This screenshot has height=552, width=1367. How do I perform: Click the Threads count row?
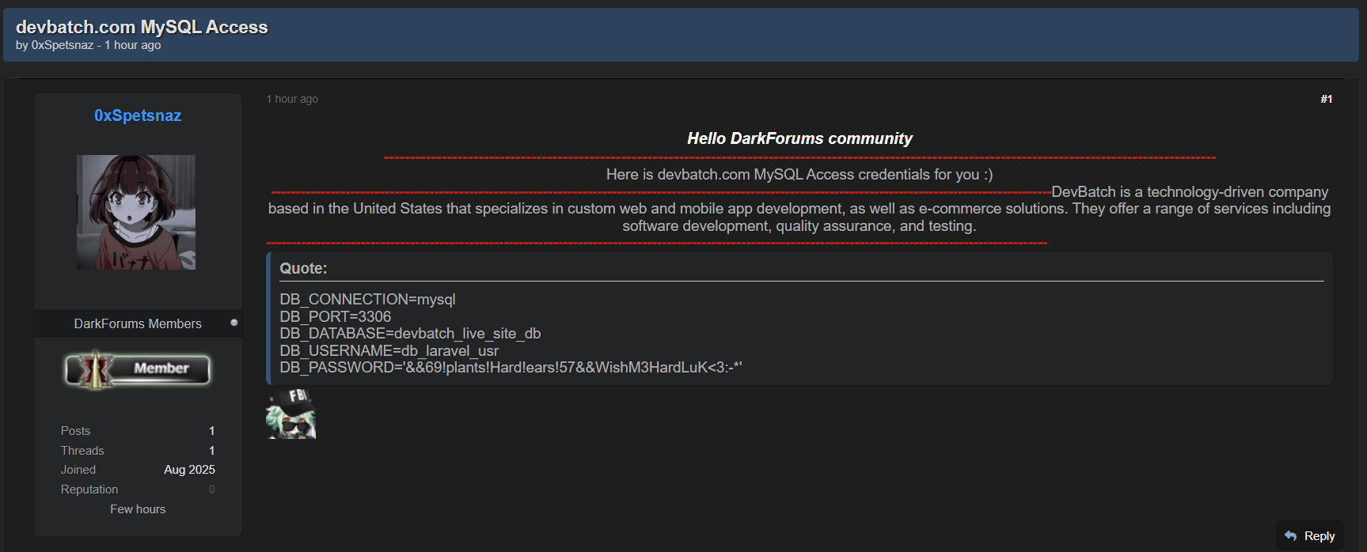tap(138, 450)
